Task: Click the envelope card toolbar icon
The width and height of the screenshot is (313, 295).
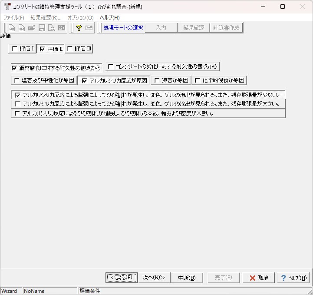Action: click(x=89, y=28)
